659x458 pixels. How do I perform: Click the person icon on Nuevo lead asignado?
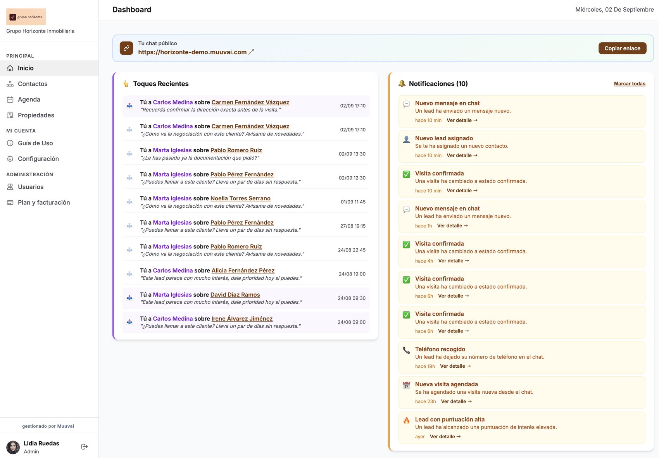pos(406,139)
